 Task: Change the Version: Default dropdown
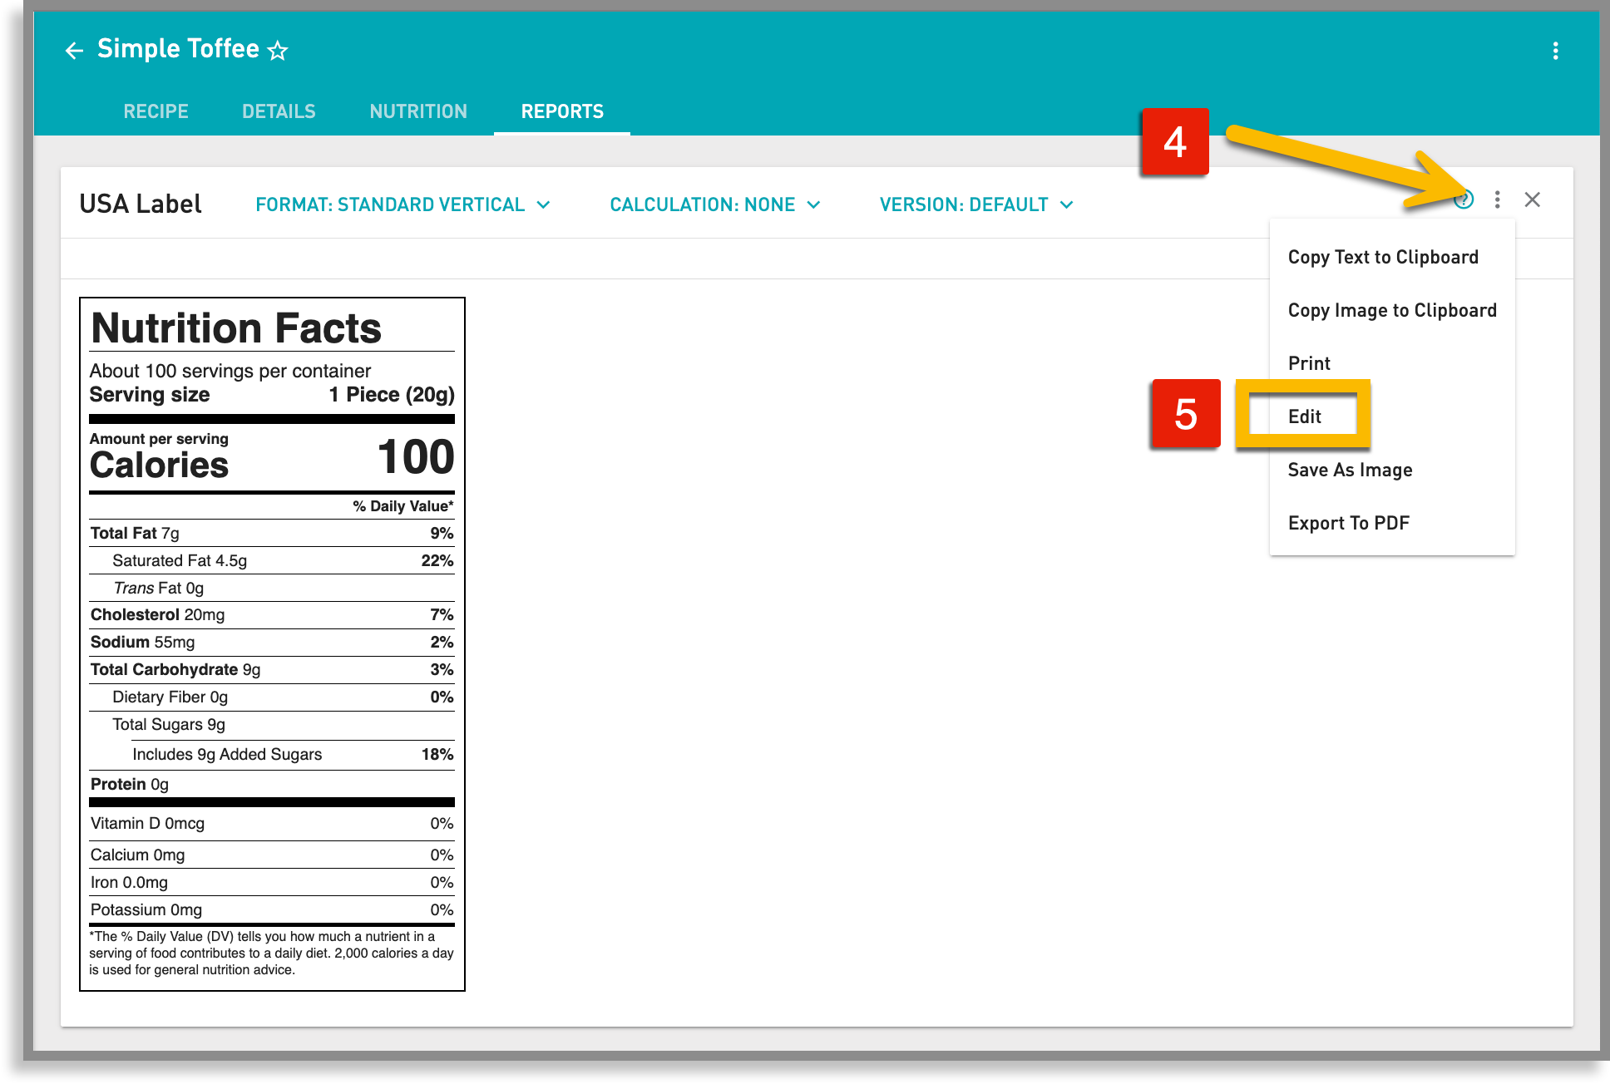[x=975, y=204]
